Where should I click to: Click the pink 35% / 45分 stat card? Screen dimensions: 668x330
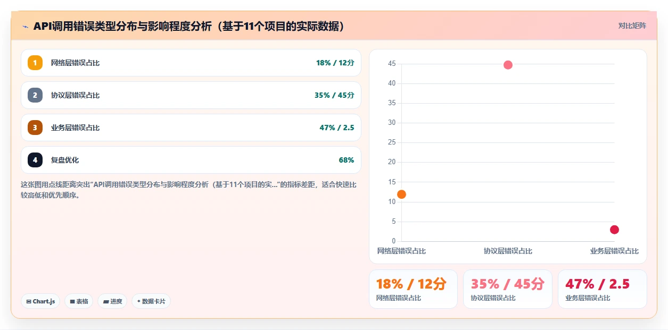pos(508,289)
